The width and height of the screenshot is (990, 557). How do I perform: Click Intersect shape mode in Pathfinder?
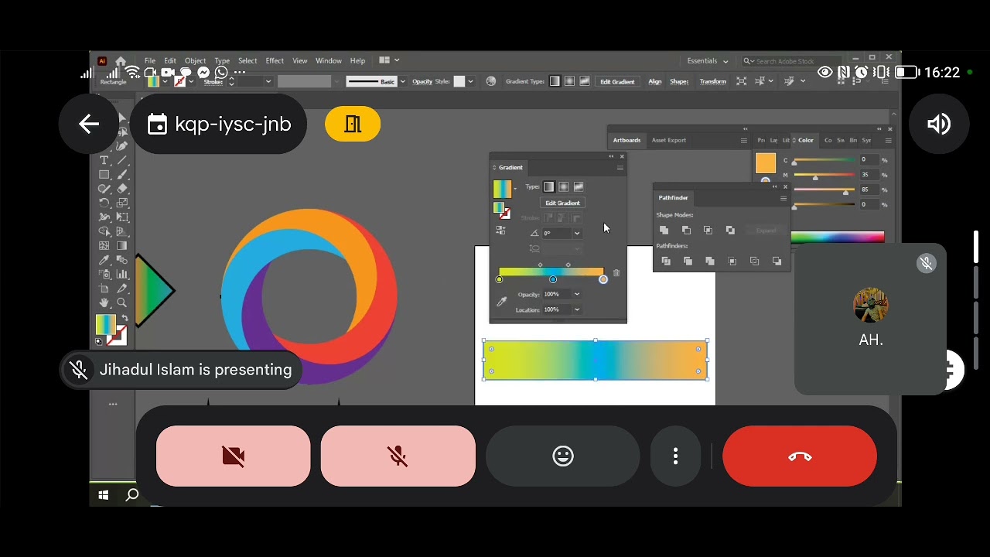[708, 231]
